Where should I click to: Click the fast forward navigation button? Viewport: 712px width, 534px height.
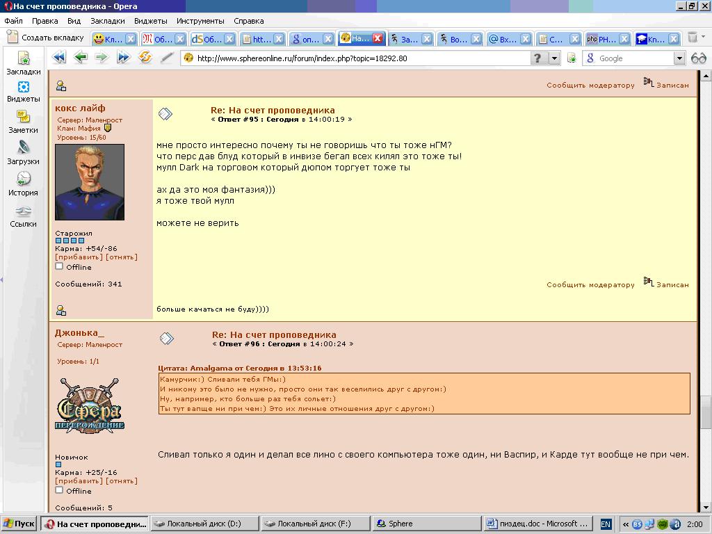[124, 58]
